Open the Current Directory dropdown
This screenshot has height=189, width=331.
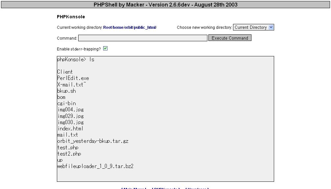(253, 28)
